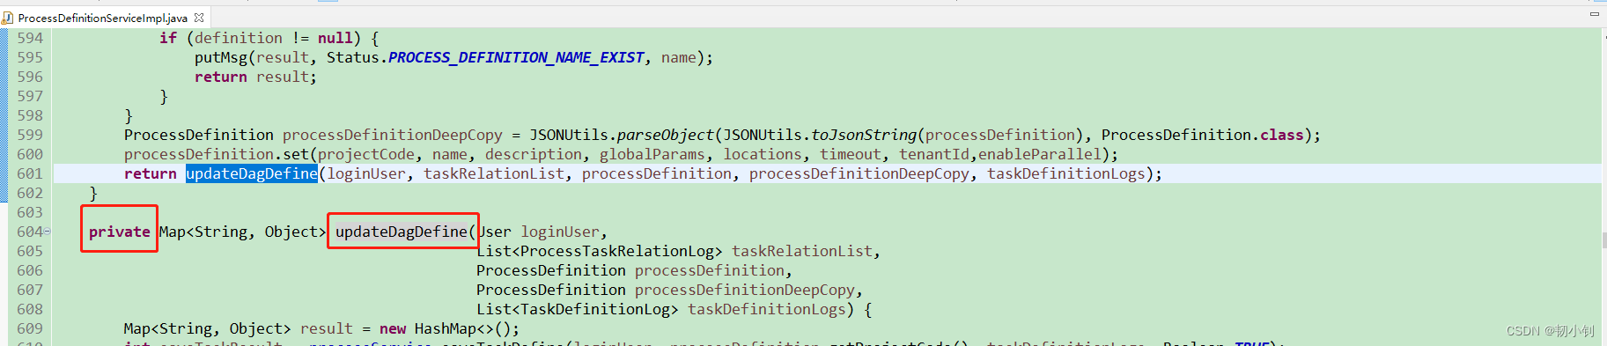
Task: Click the taskRelationList parameter on line 605
Action: coord(802,251)
